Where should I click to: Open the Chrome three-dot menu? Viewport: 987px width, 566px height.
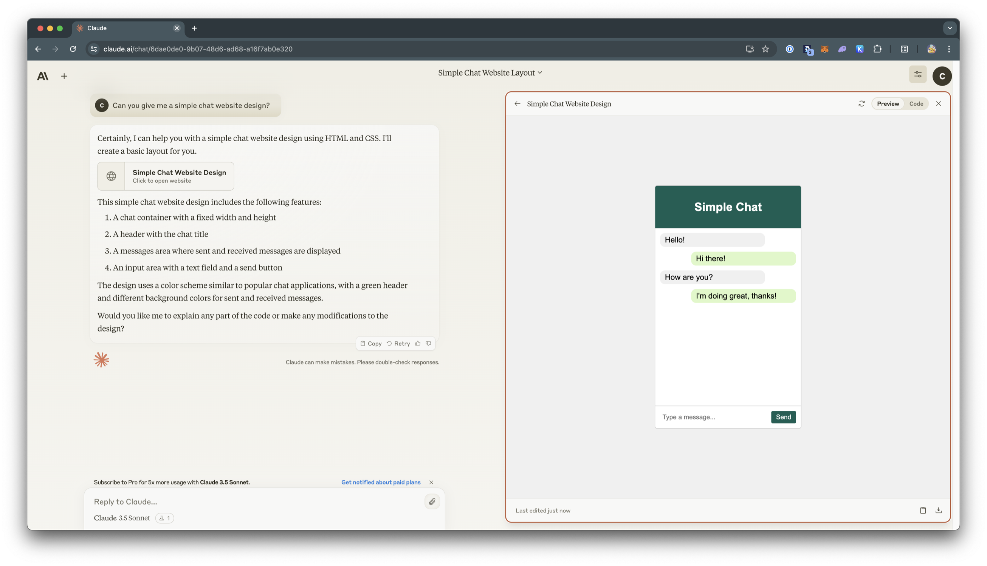point(949,49)
